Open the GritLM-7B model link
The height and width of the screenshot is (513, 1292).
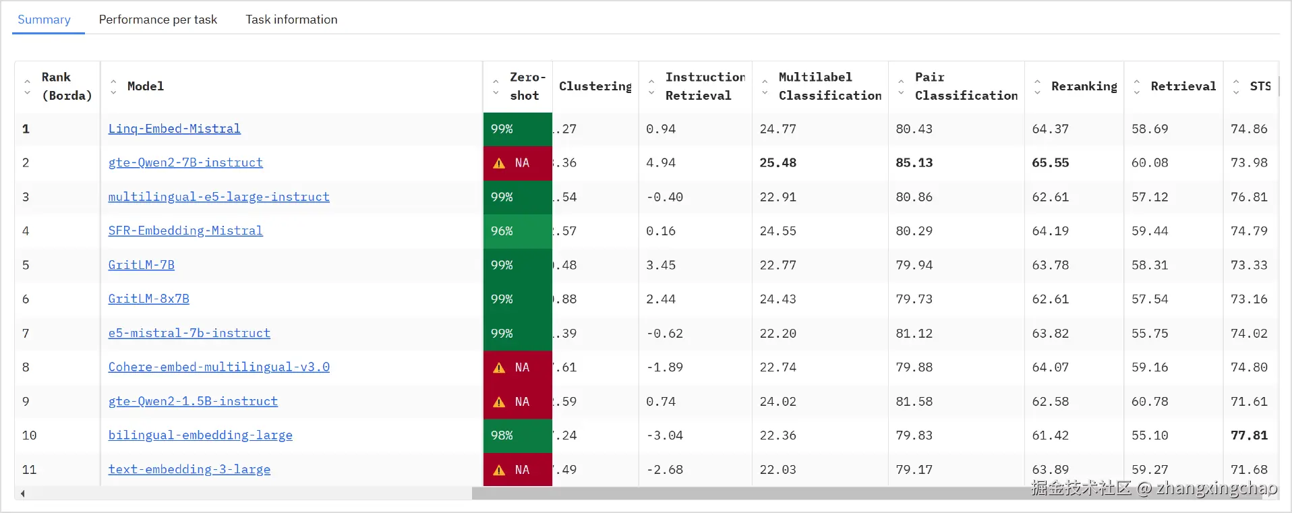[x=142, y=265]
